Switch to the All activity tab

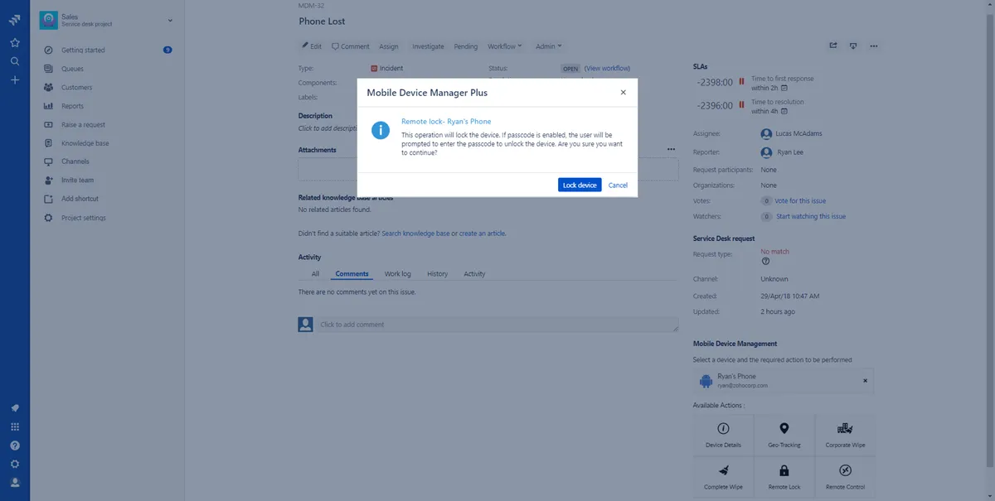[x=315, y=274]
